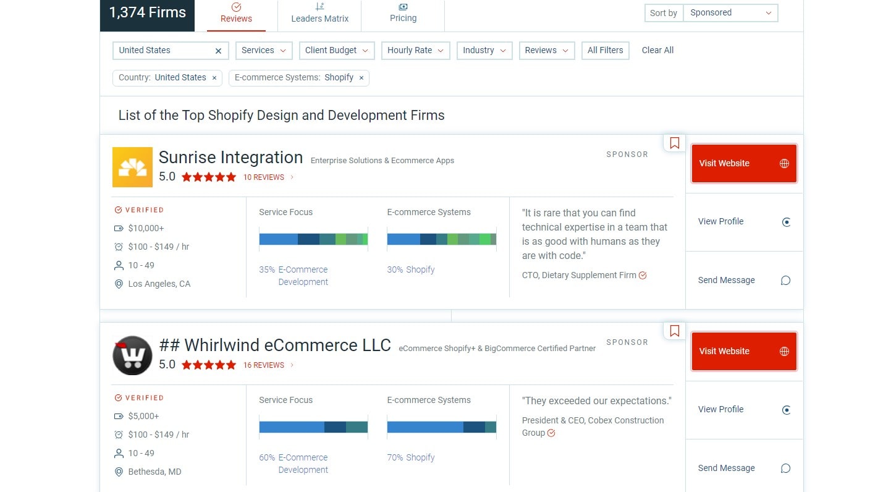Open the Sort by Sponsored dropdown

coord(730,13)
